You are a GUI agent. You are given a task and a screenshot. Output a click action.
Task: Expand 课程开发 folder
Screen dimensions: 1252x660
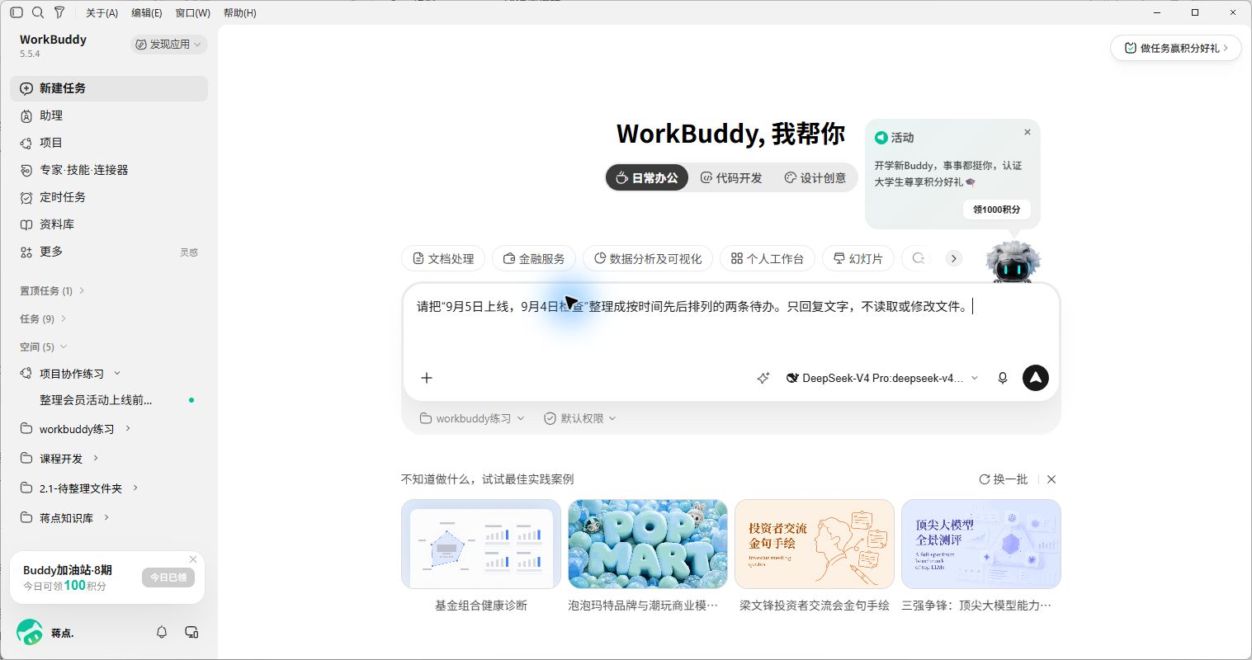96,459
